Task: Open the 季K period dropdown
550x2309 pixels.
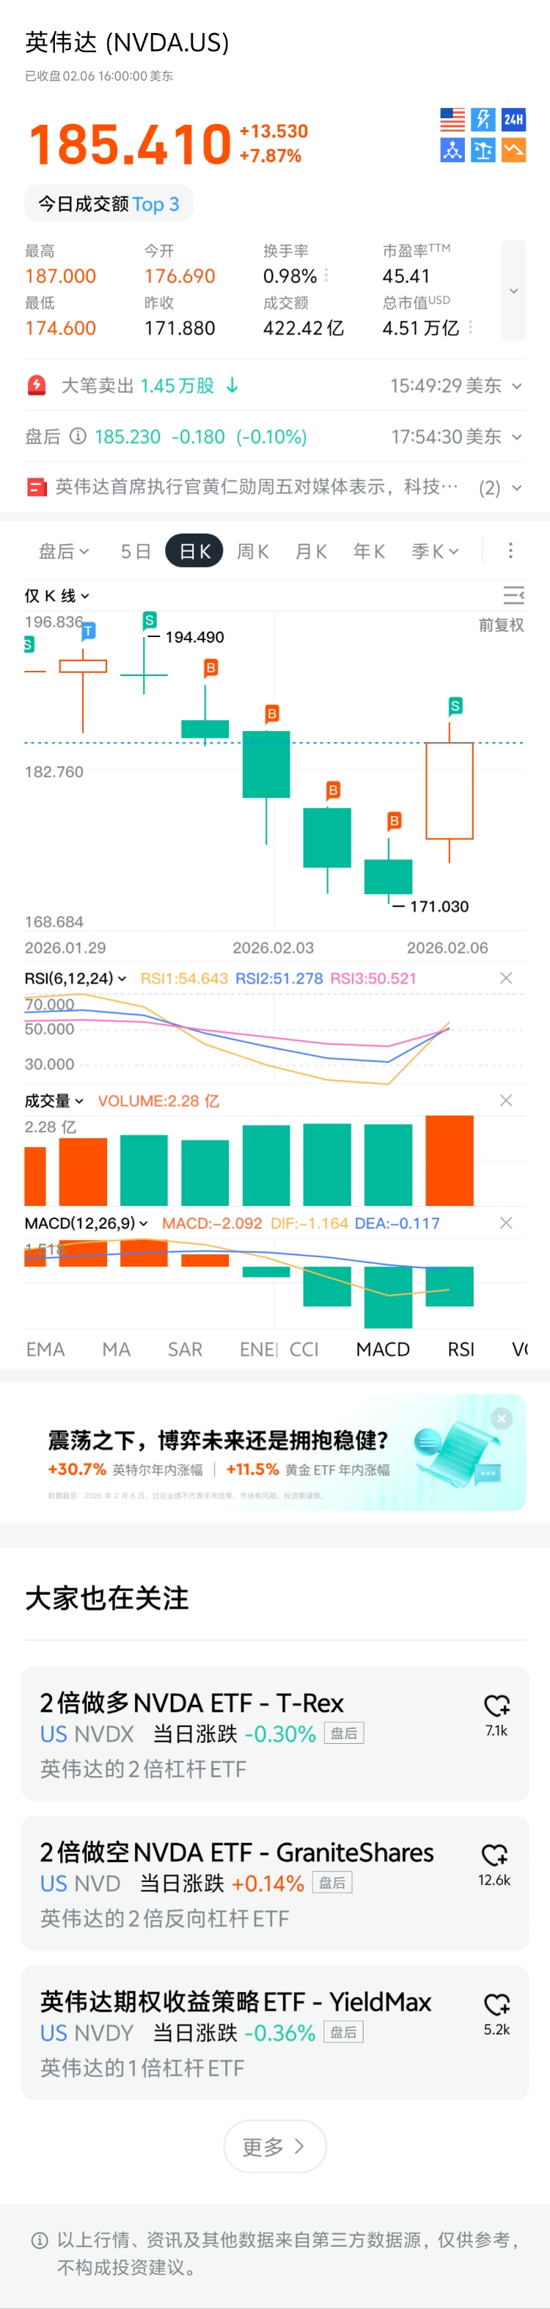Action: [x=434, y=551]
